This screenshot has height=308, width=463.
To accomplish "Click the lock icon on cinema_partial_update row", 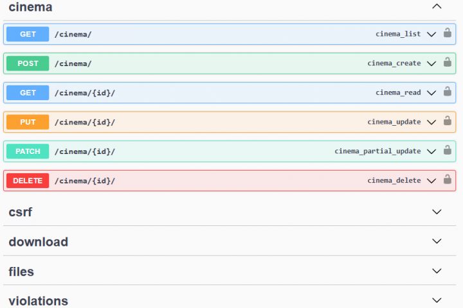I will pyautogui.click(x=447, y=151).
